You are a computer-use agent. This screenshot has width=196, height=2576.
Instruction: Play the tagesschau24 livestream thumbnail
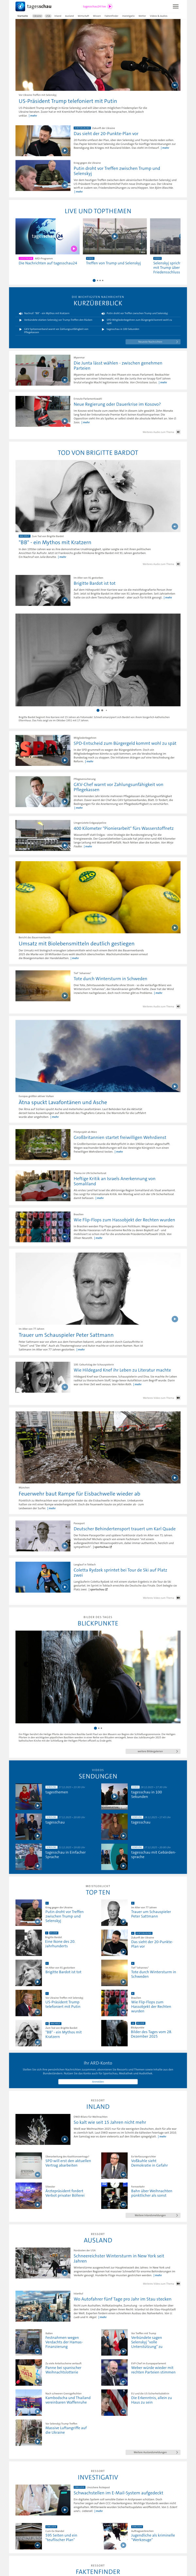pos(47,236)
